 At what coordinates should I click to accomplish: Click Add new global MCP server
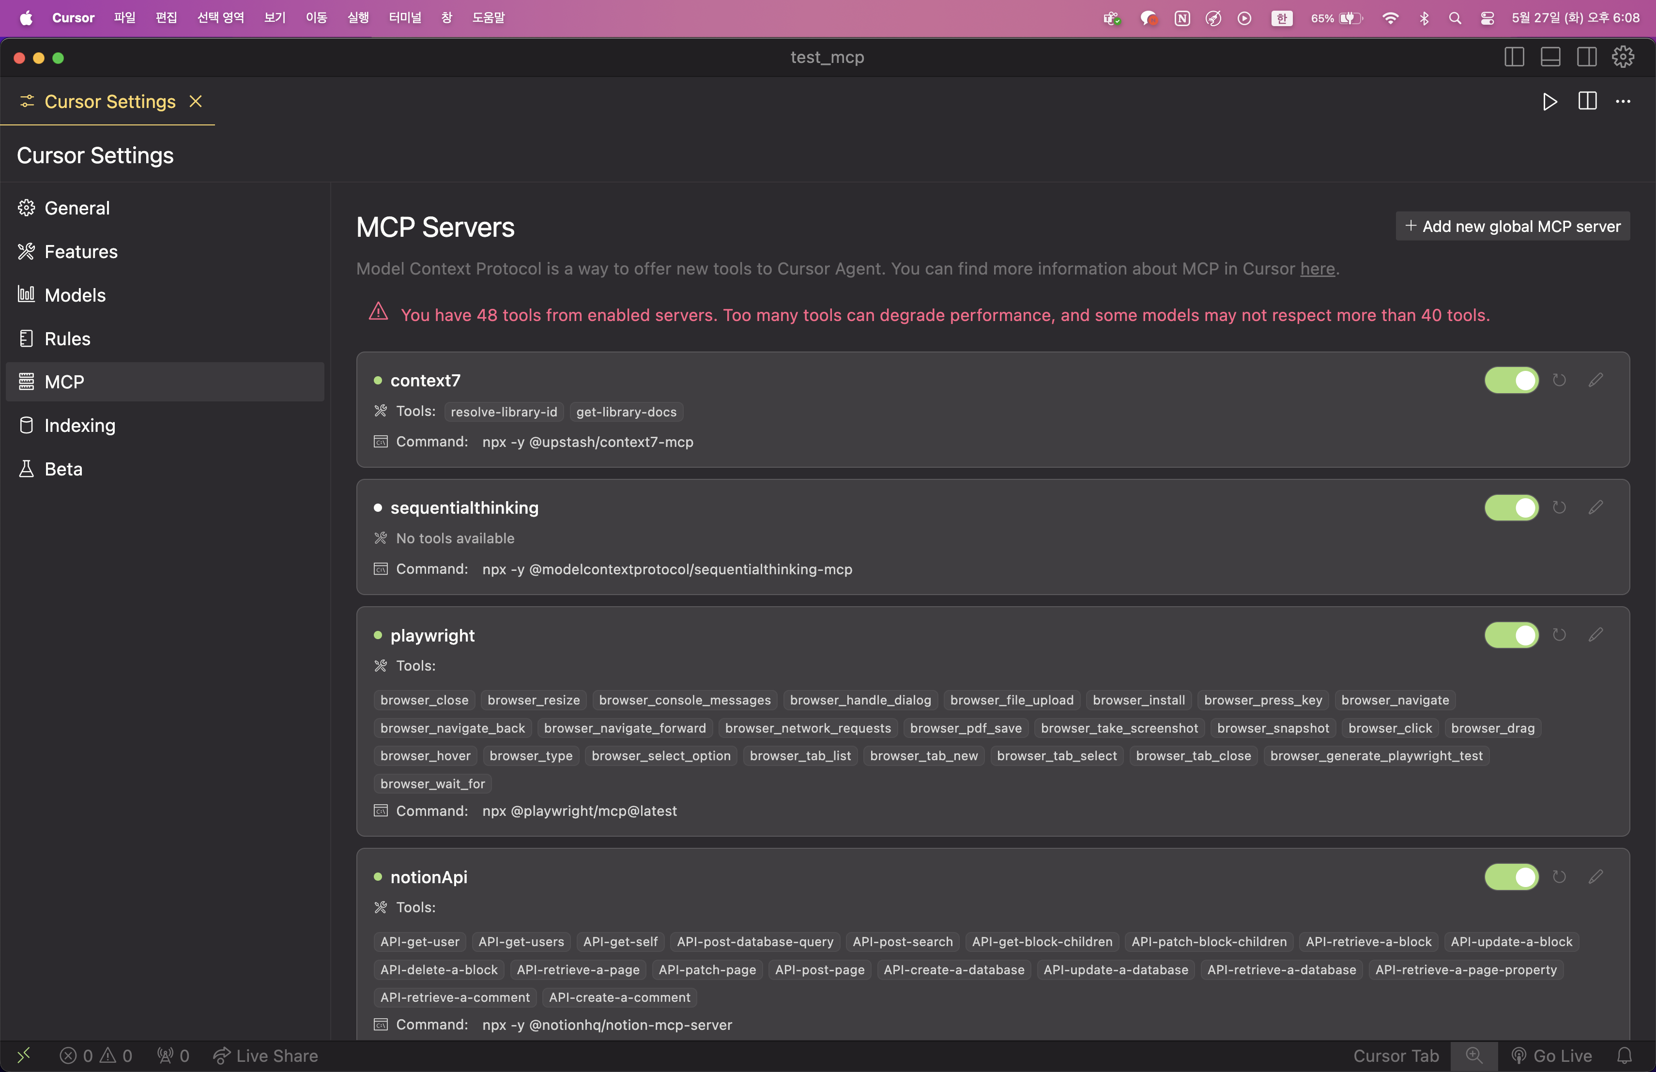click(x=1513, y=226)
